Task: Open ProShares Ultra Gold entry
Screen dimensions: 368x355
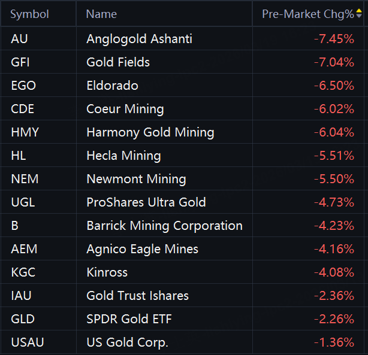Action: pyautogui.click(x=146, y=202)
